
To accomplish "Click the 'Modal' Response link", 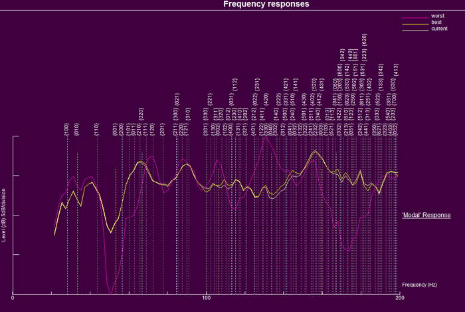I will [426, 216].
